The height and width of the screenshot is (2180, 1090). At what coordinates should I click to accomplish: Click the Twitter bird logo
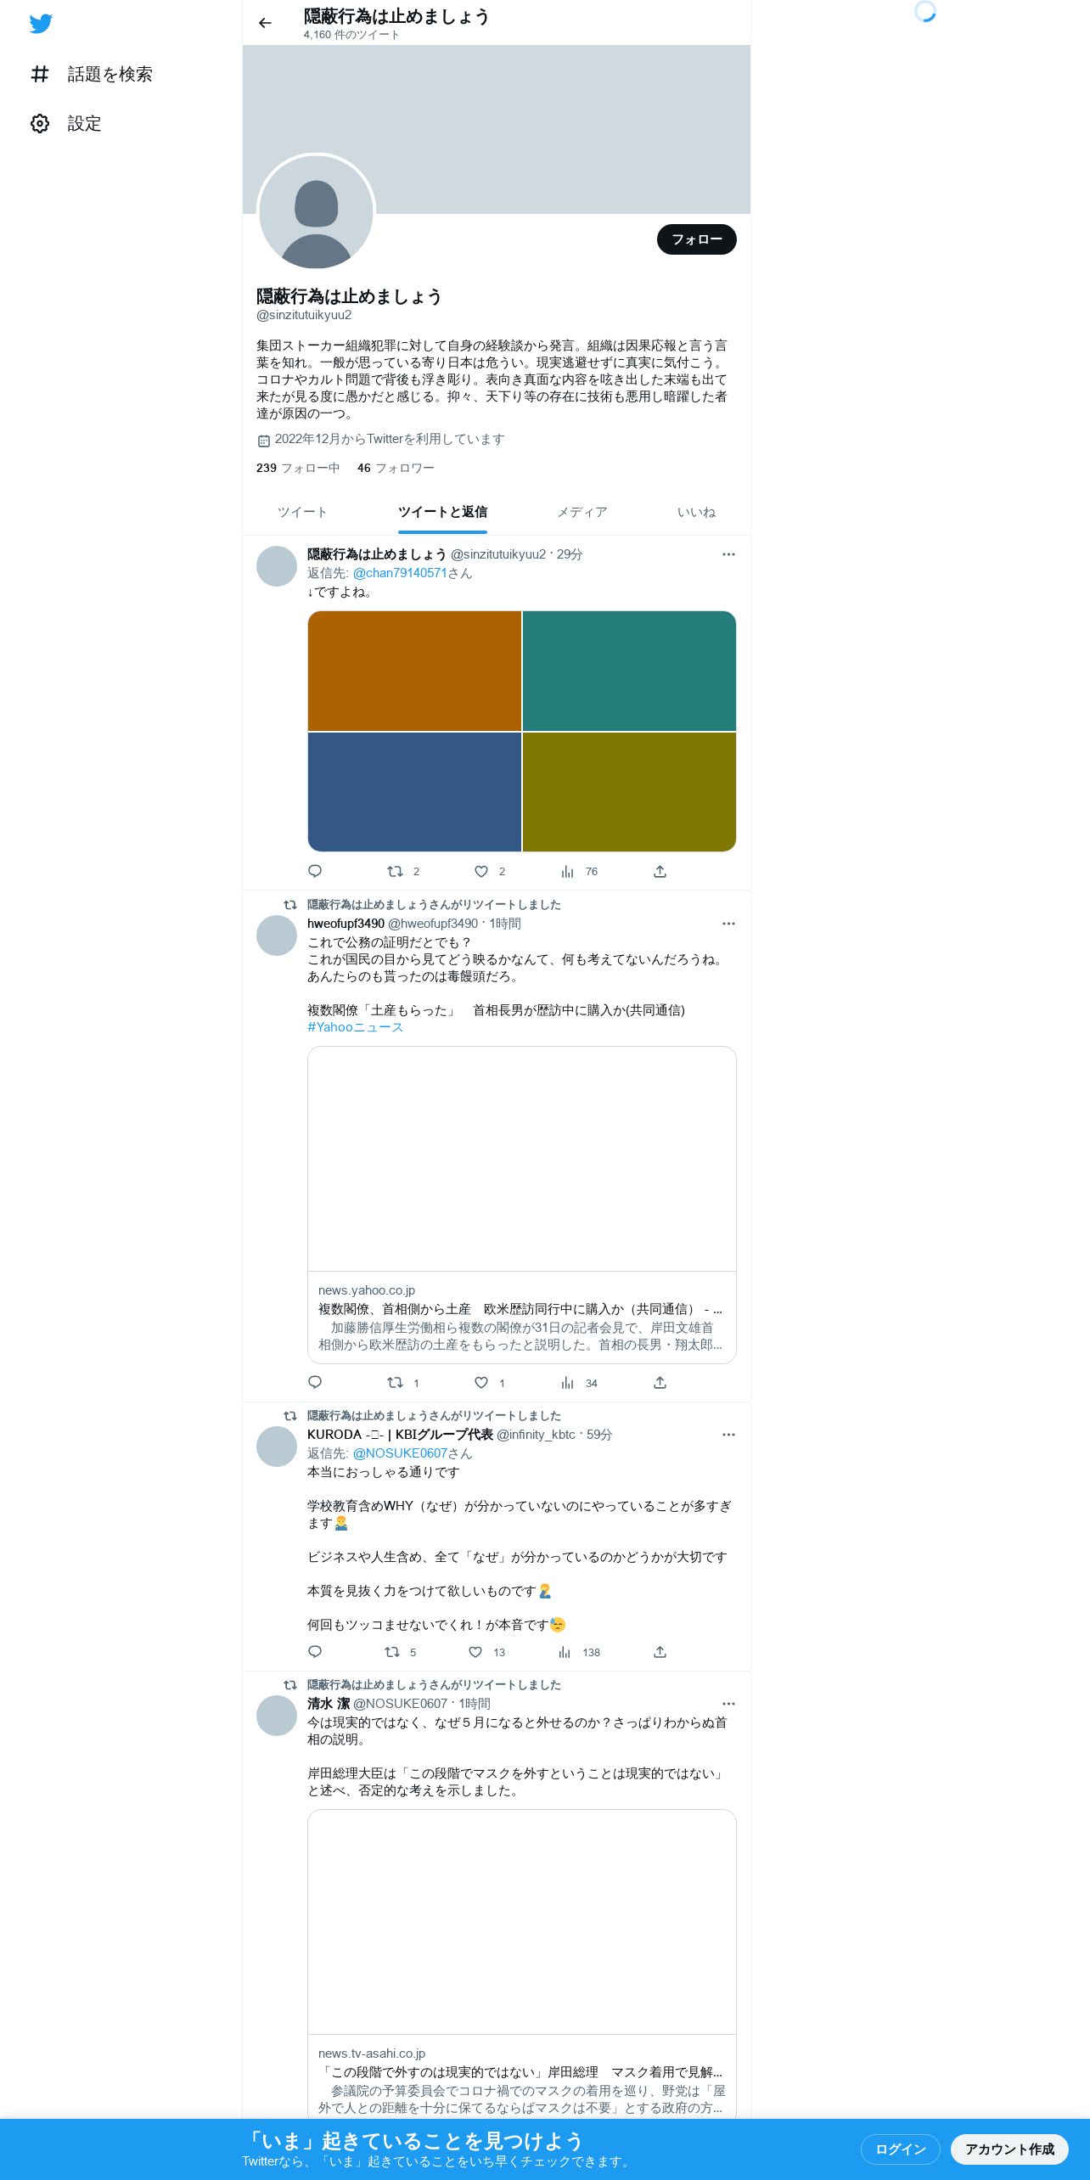coord(41,23)
